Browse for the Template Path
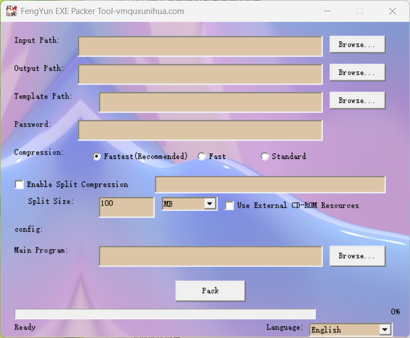The width and height of the screenshot is (410, 338). pos(357,101)
